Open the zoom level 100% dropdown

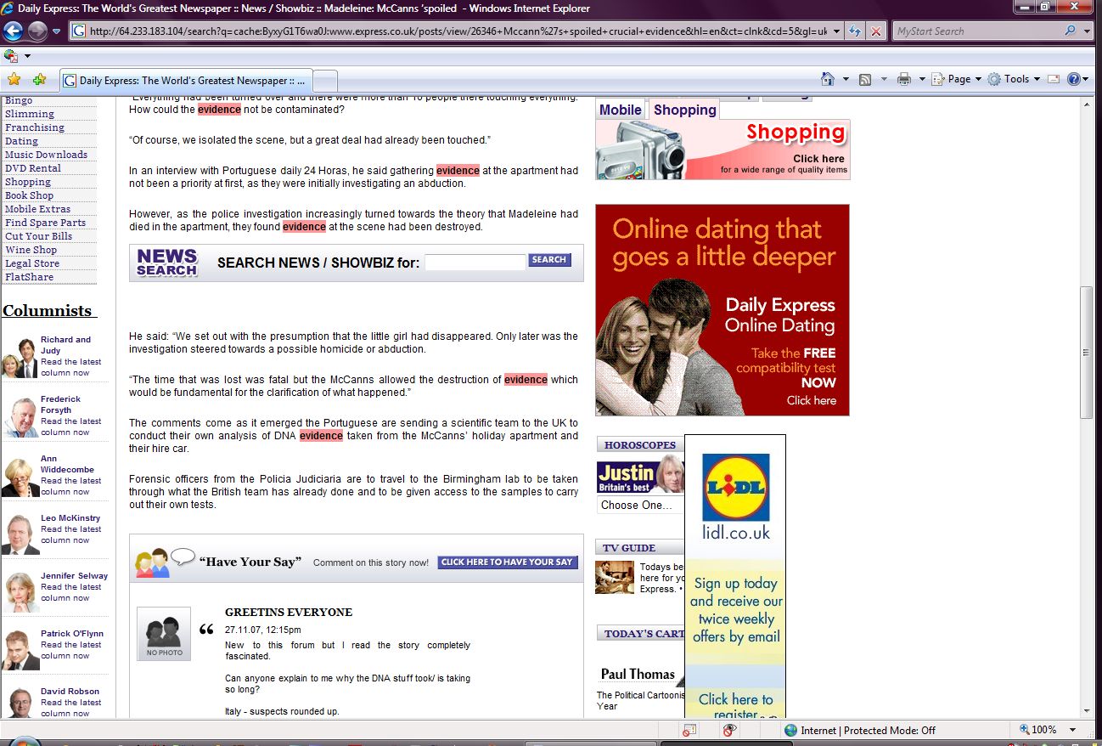(x=1073, y=730)
